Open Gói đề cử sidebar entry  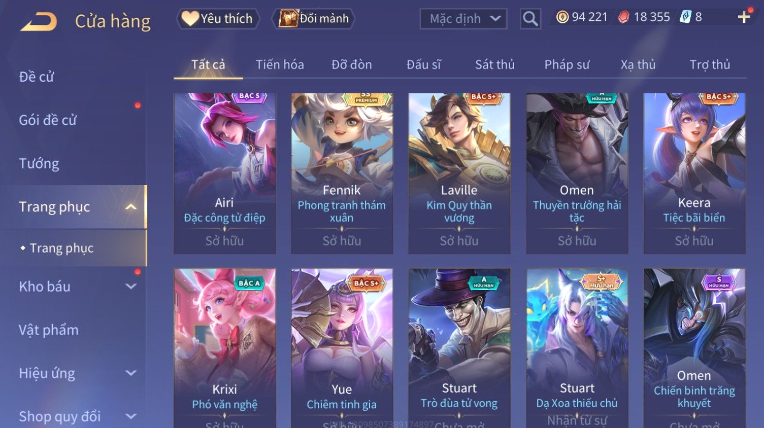click(48, 120)
